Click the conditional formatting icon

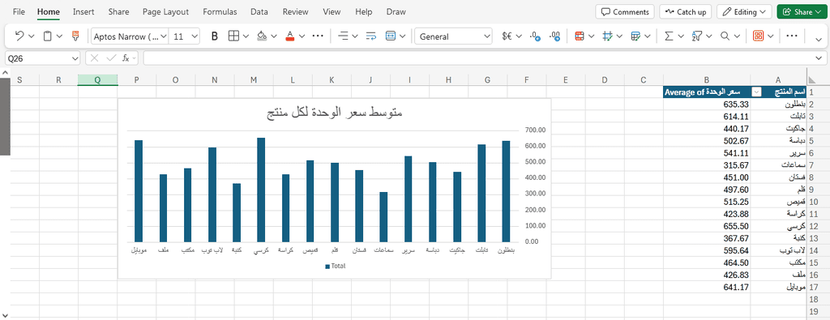click(579, 36)
